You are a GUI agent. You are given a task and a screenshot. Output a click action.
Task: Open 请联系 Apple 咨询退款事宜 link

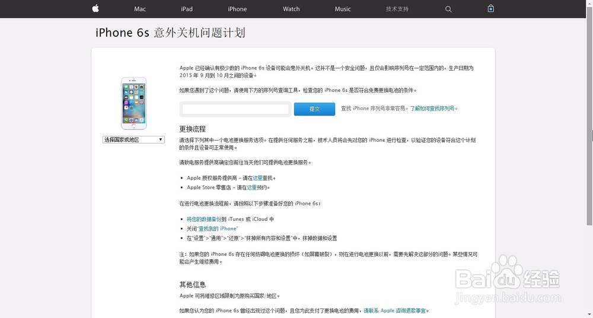395,311
